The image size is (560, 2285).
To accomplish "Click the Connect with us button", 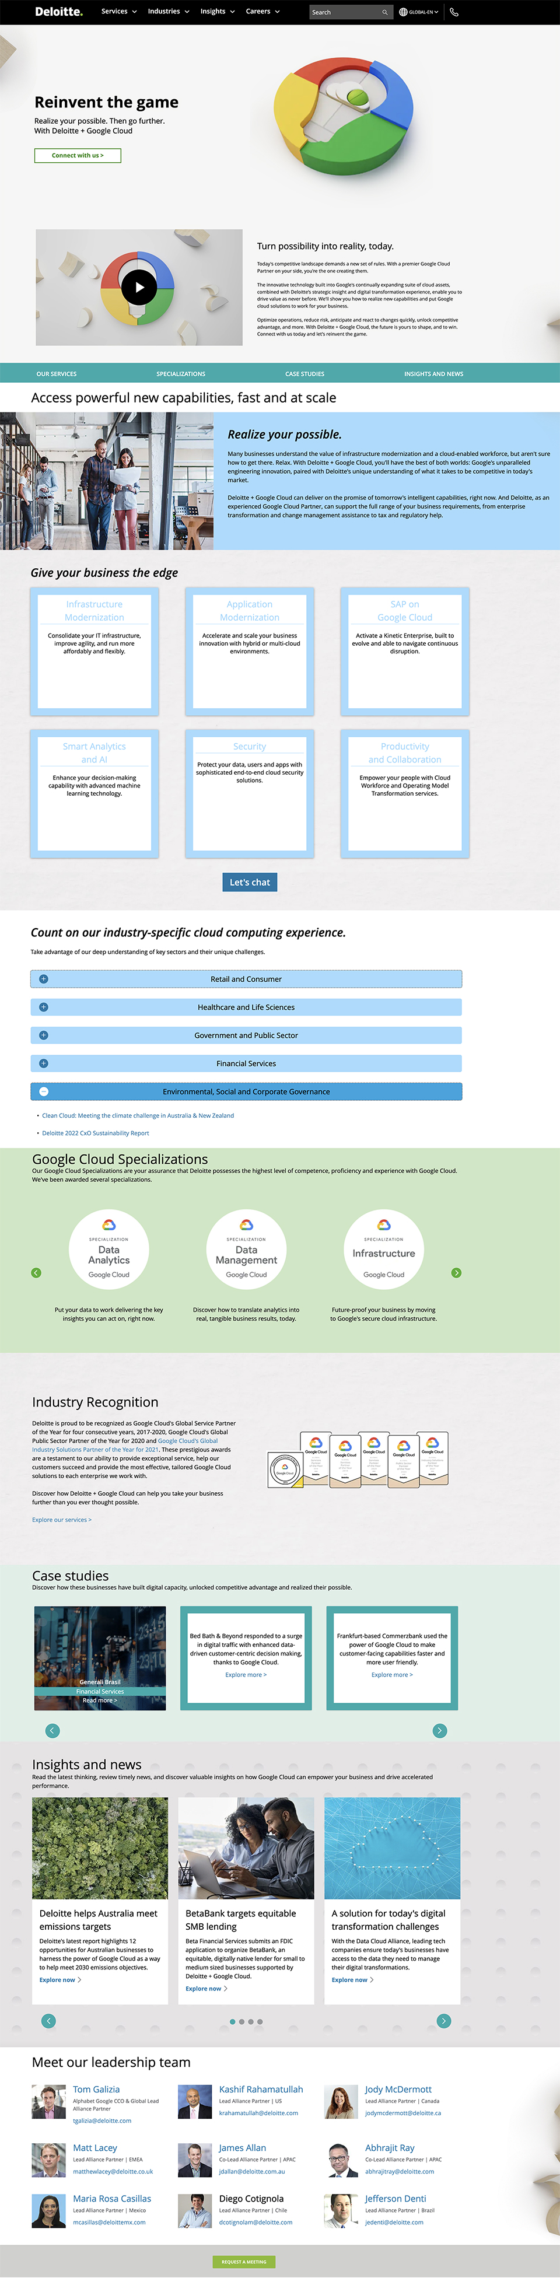I will tap(77, 155).
